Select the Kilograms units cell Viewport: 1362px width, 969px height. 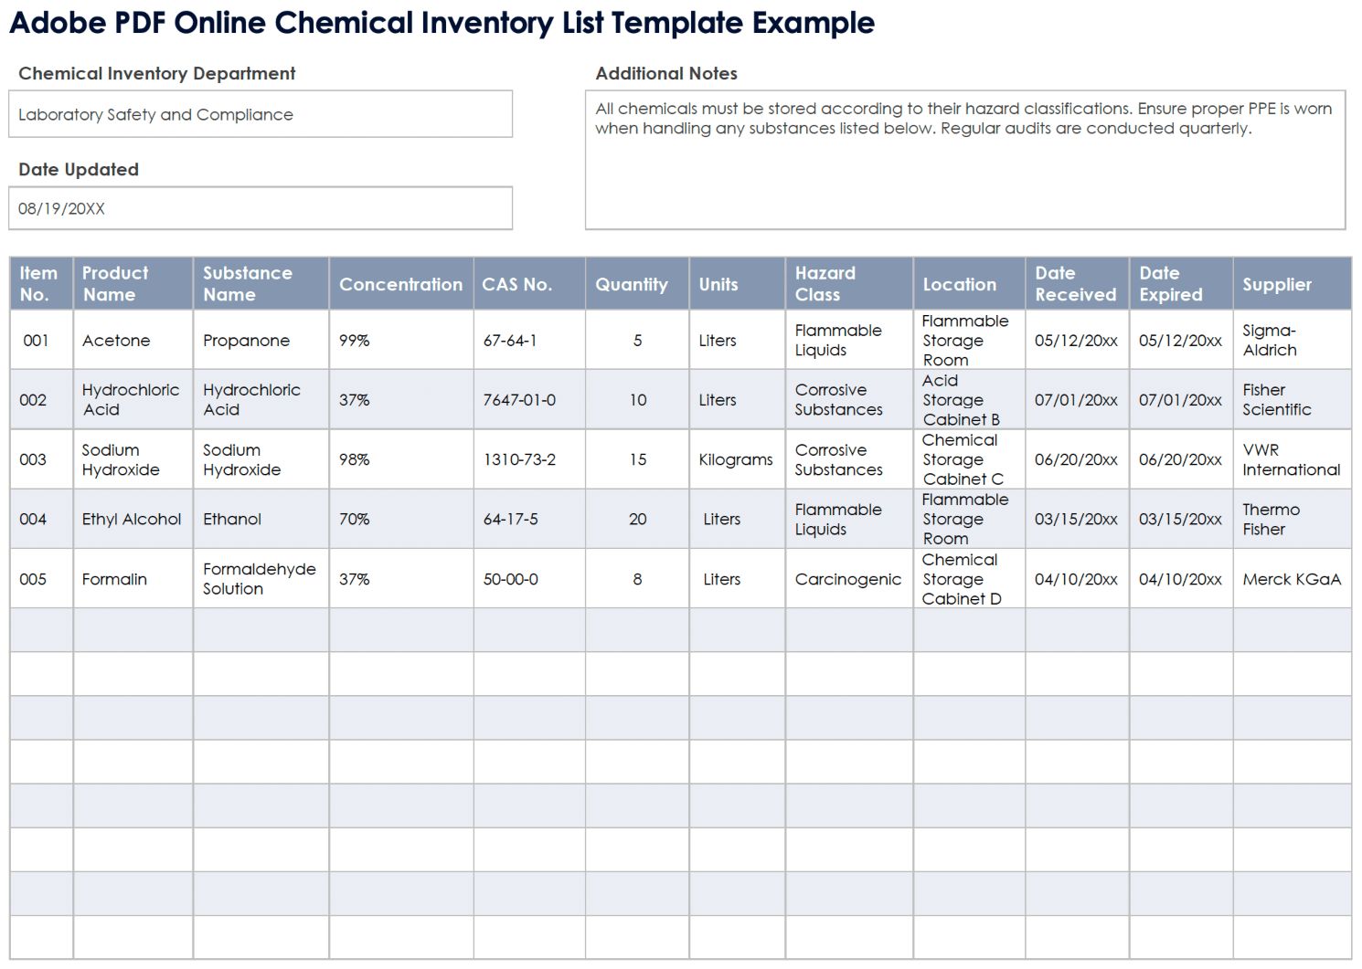(x=736, y=459)
